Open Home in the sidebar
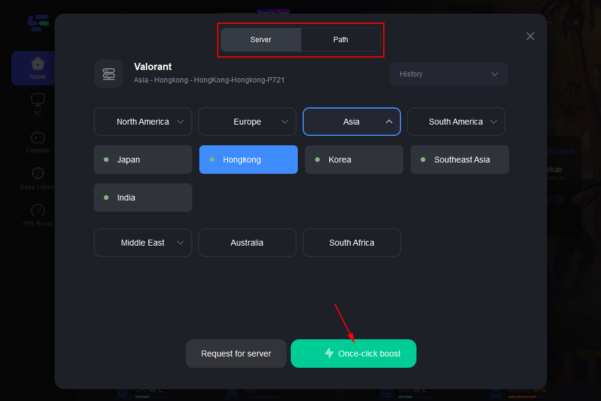Viewport: 601px width, 401px height. pos(37,68)
